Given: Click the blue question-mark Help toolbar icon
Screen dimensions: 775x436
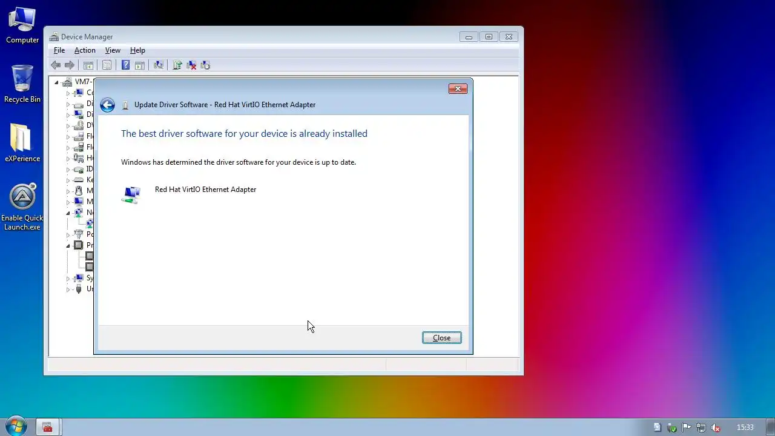Looking at the screenshot, I should [x=125, y=65].
